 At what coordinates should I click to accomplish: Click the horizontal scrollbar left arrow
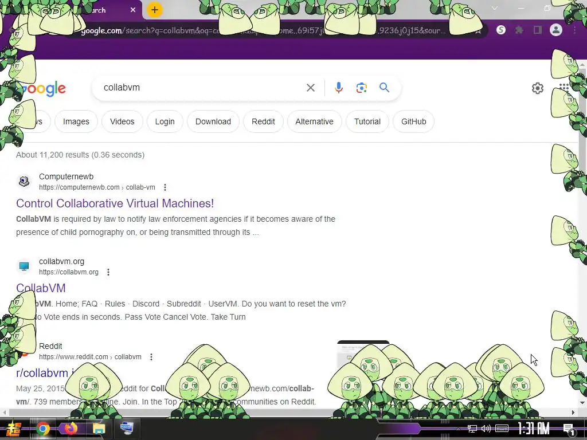coord(4,412)
